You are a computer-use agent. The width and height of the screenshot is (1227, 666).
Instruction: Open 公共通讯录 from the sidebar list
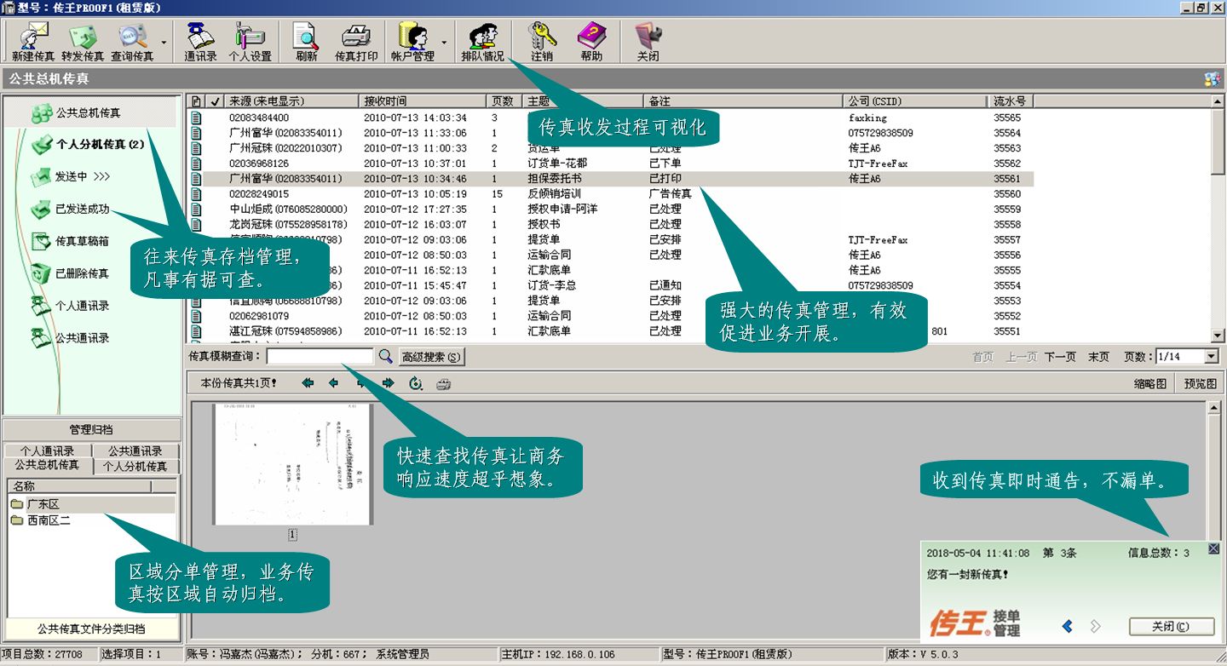tap(70, 338)
